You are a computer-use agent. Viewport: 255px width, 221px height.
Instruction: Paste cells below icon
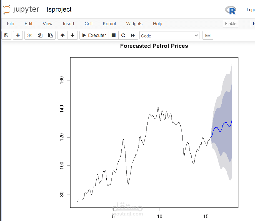(50, 35)
